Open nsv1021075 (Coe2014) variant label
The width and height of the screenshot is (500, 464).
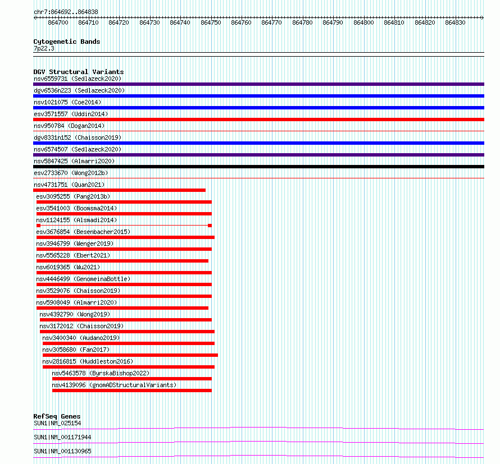pos(67,102)
